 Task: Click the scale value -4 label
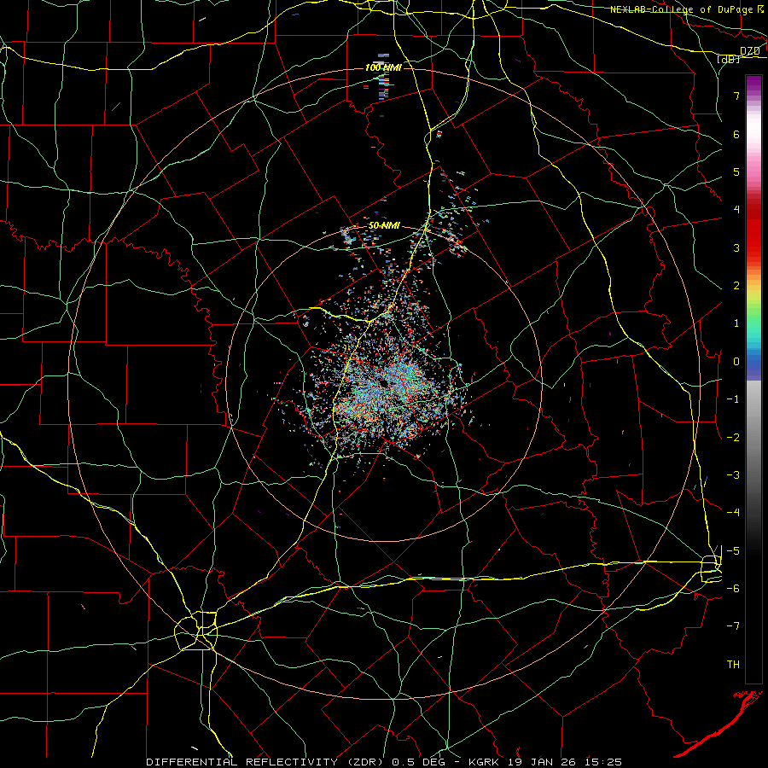tap(733, 513)
